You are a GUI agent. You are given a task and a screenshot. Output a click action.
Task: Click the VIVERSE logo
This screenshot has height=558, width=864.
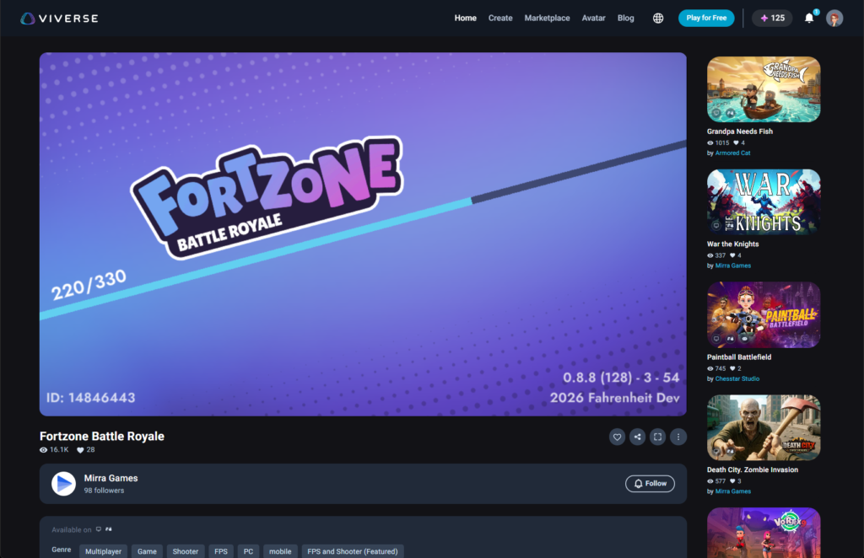coord(60,19)
